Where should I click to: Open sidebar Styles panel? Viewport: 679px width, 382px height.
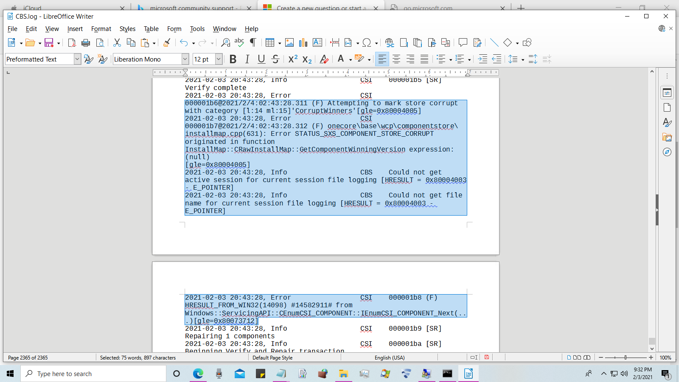tap(667, 122)
